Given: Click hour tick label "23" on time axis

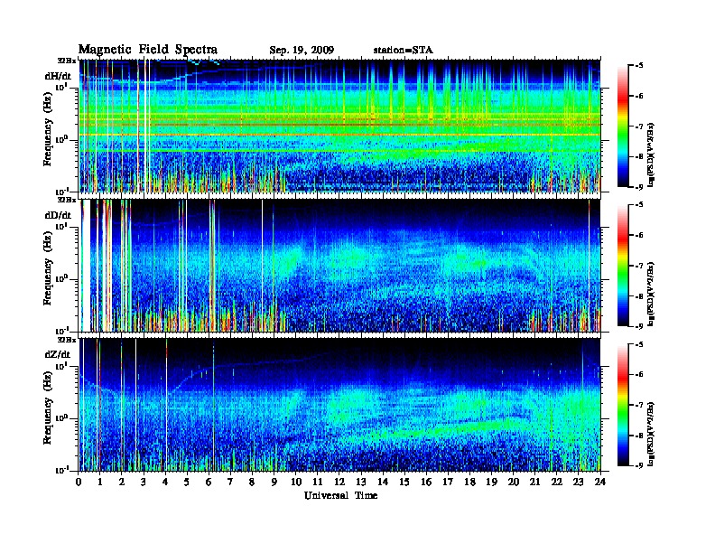Looking at the screenshot, I should pos(579,483).
